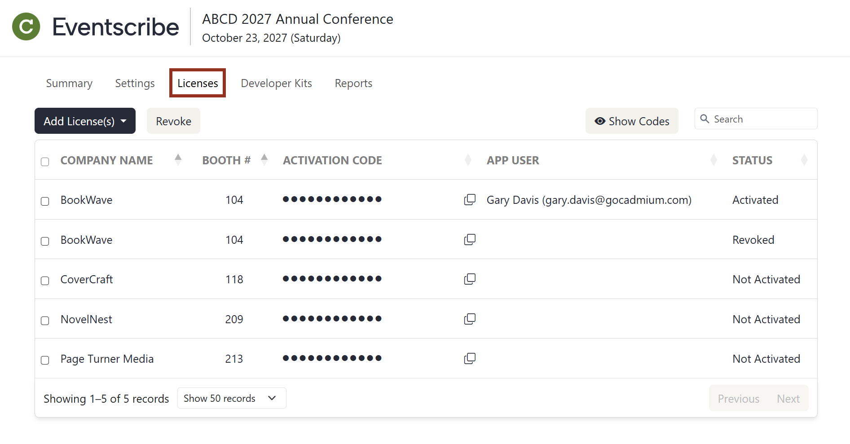The image size is (850, 444).
Task: Check the NovelNest row checkbox
Action: coord(45,321)
